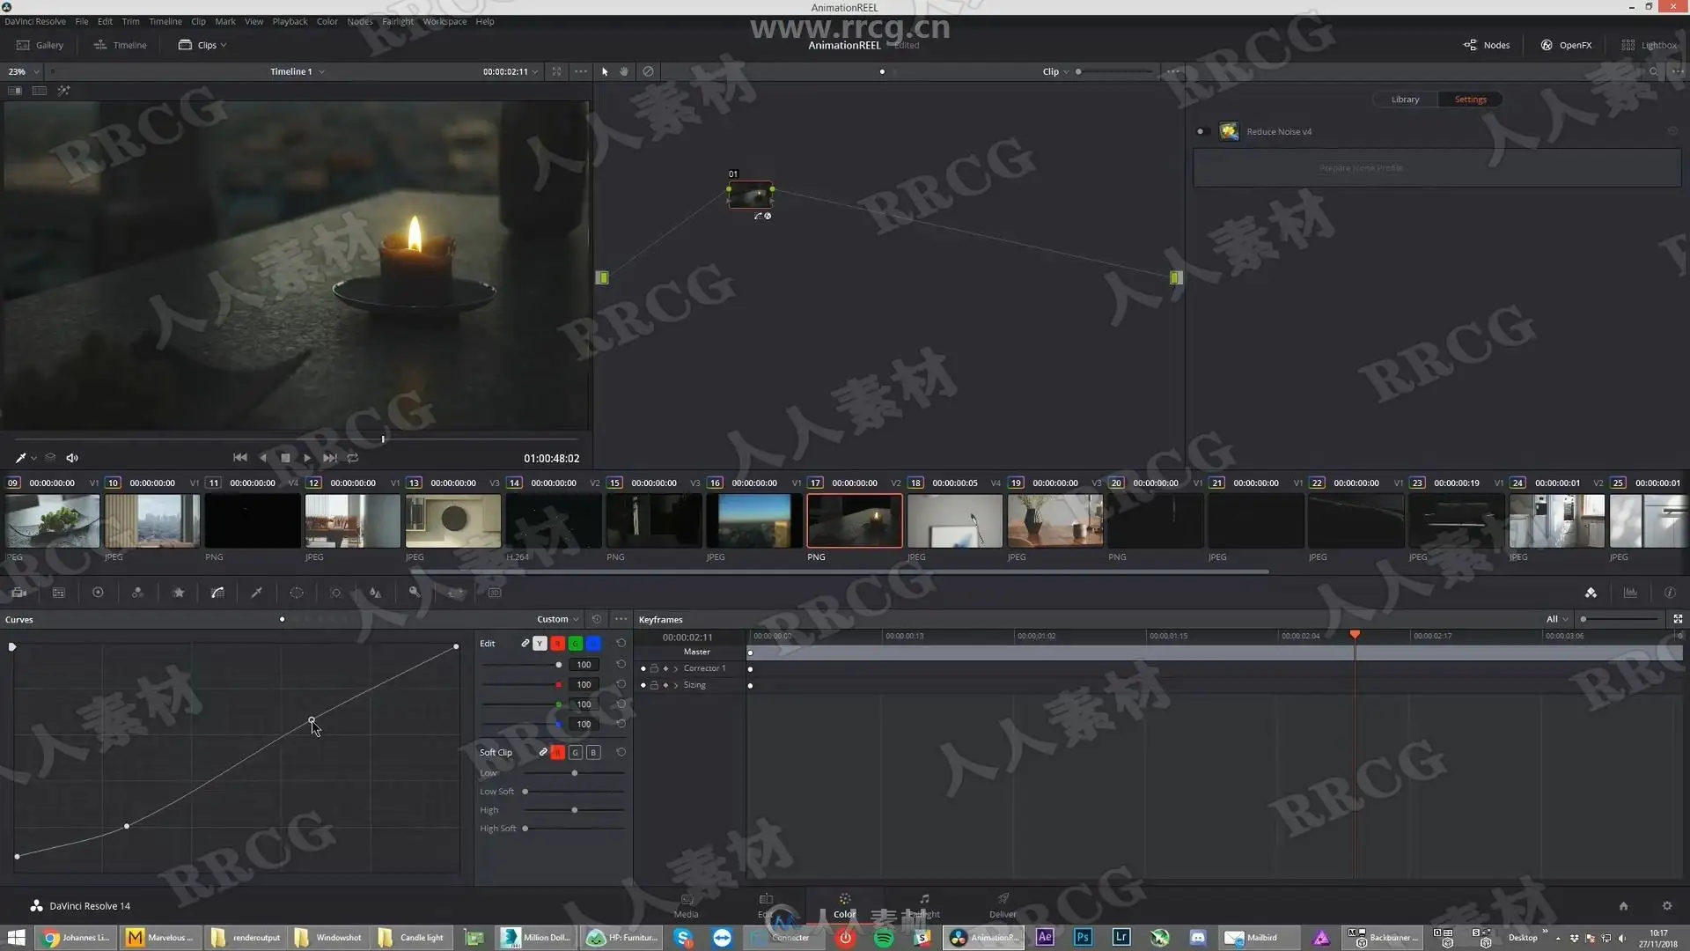Open the Scopes panel icon

click(x=1630, y=593)
